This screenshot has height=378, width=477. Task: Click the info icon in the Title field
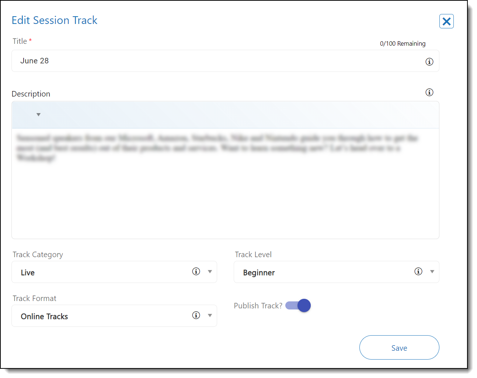(x=429, y=62)
